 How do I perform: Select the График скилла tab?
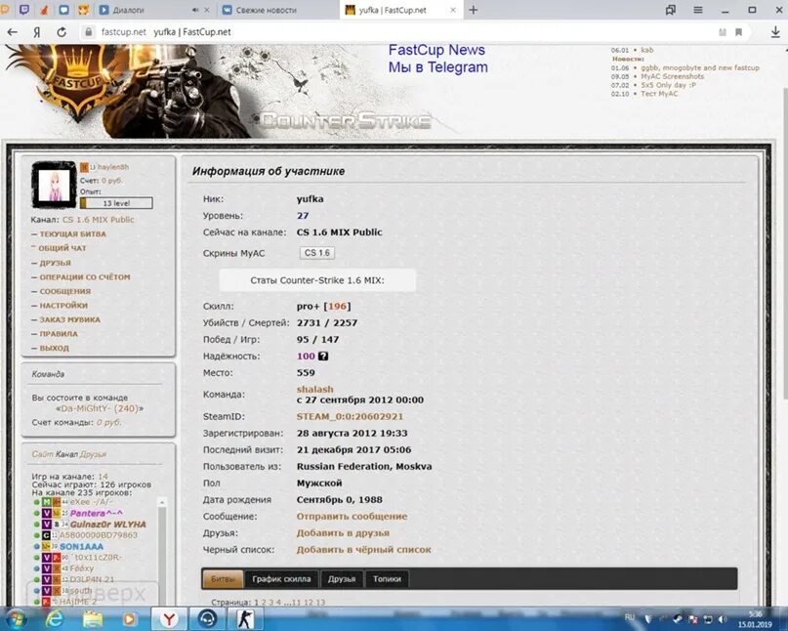coord(281,579)
